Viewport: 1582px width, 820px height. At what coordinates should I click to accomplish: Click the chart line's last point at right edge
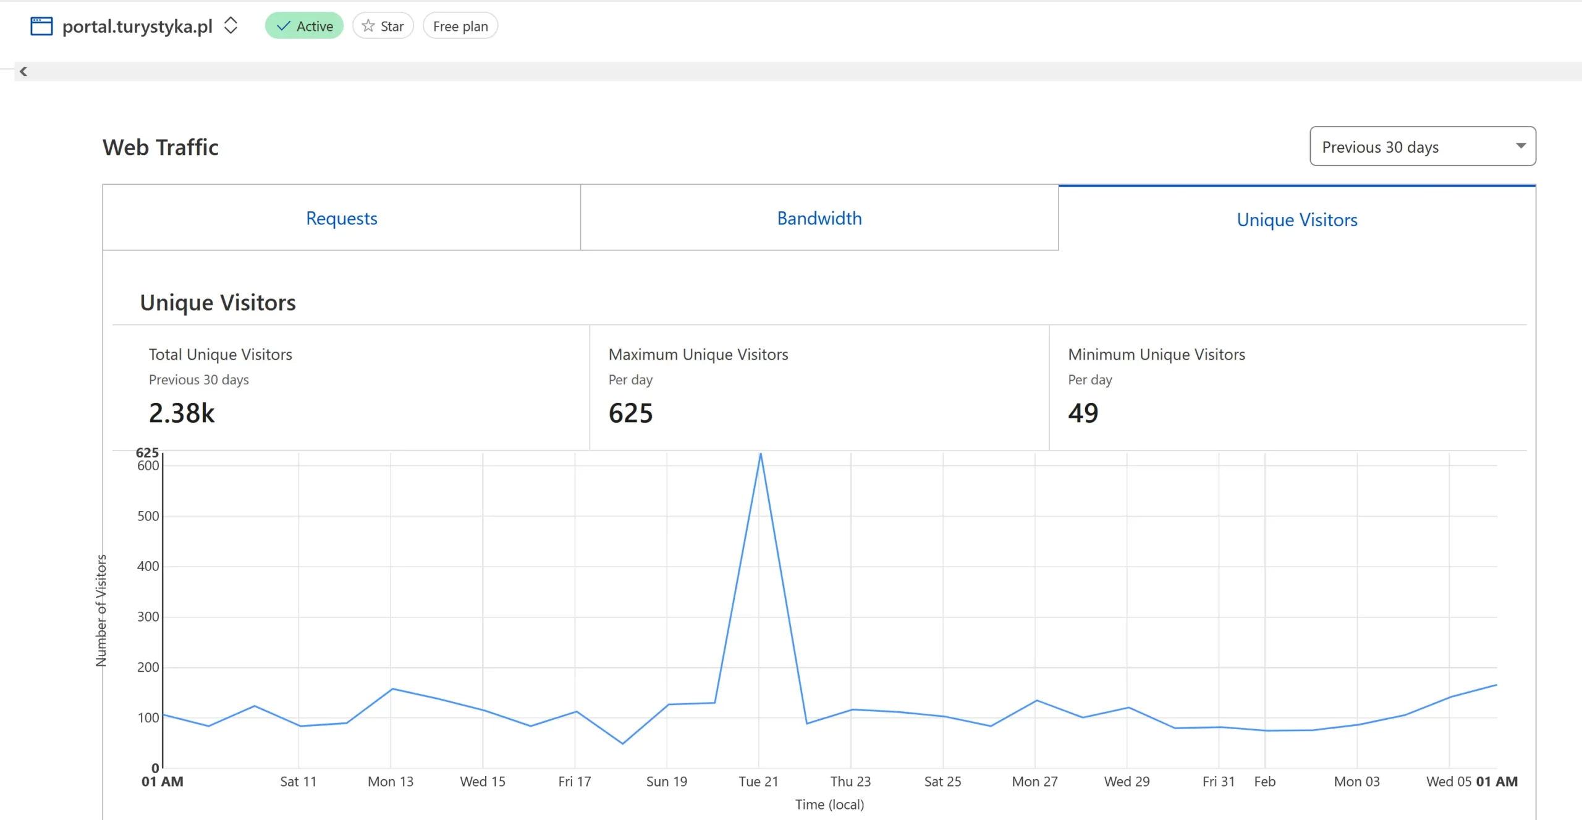pos(1496,685)
